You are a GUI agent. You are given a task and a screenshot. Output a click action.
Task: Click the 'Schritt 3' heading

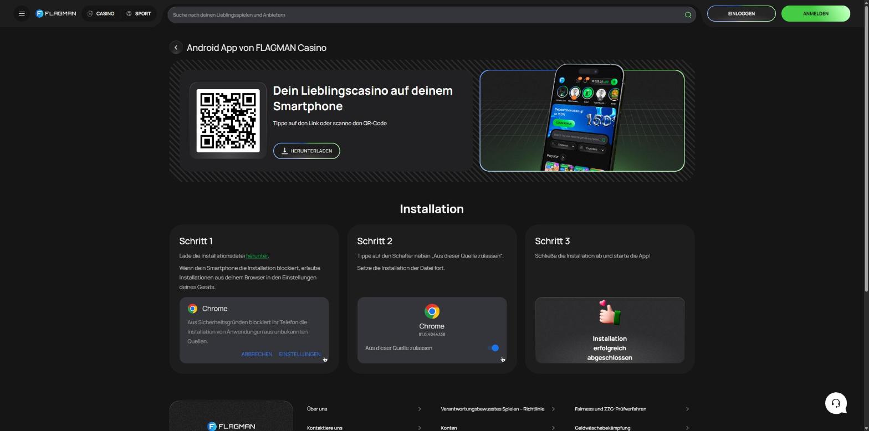[x=553, y=241]
